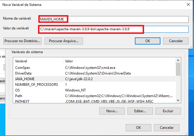Select the DriverData variable row
Screen dimensions: 194x136
(95, 73)
